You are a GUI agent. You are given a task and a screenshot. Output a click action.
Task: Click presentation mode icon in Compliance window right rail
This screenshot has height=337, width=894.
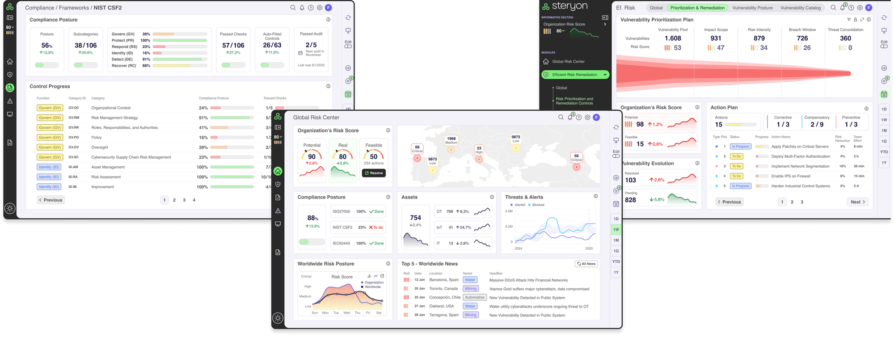(x=348, y=30)
